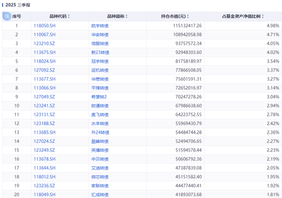Click the 序号 column header

click(x=16, y=16)
